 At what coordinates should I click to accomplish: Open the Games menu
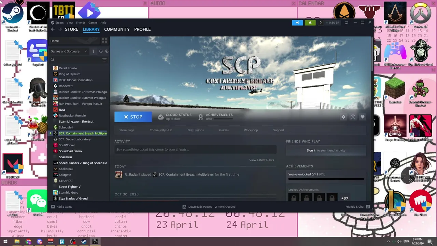[93, 23]
